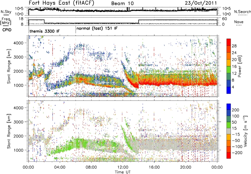This screenshot has width=251, height=174.
Task: Click the '18' frequency axis tick
Action: coord(21,19)
